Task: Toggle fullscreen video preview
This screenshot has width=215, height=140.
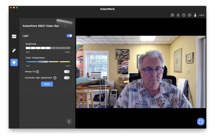Action: tap(201, 122)
